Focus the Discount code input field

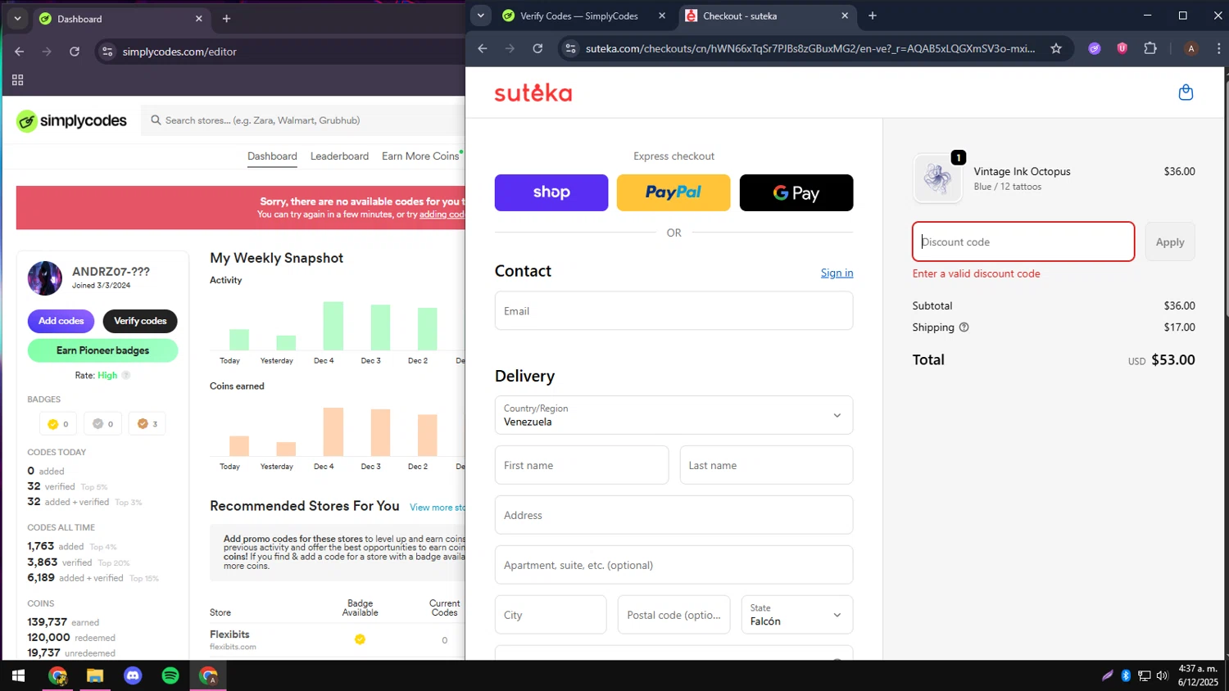click(x=1023, y=242)
